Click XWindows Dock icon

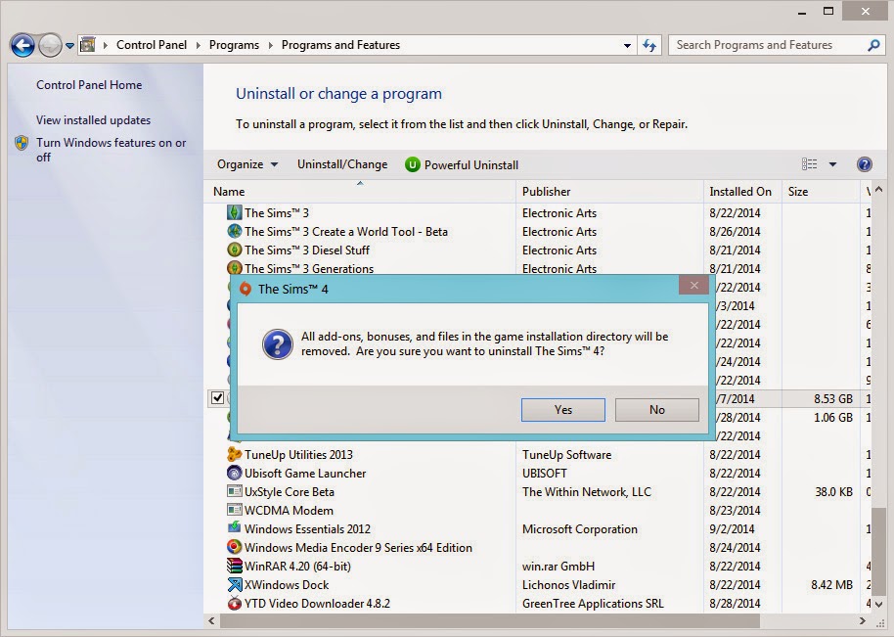[235, 584]
